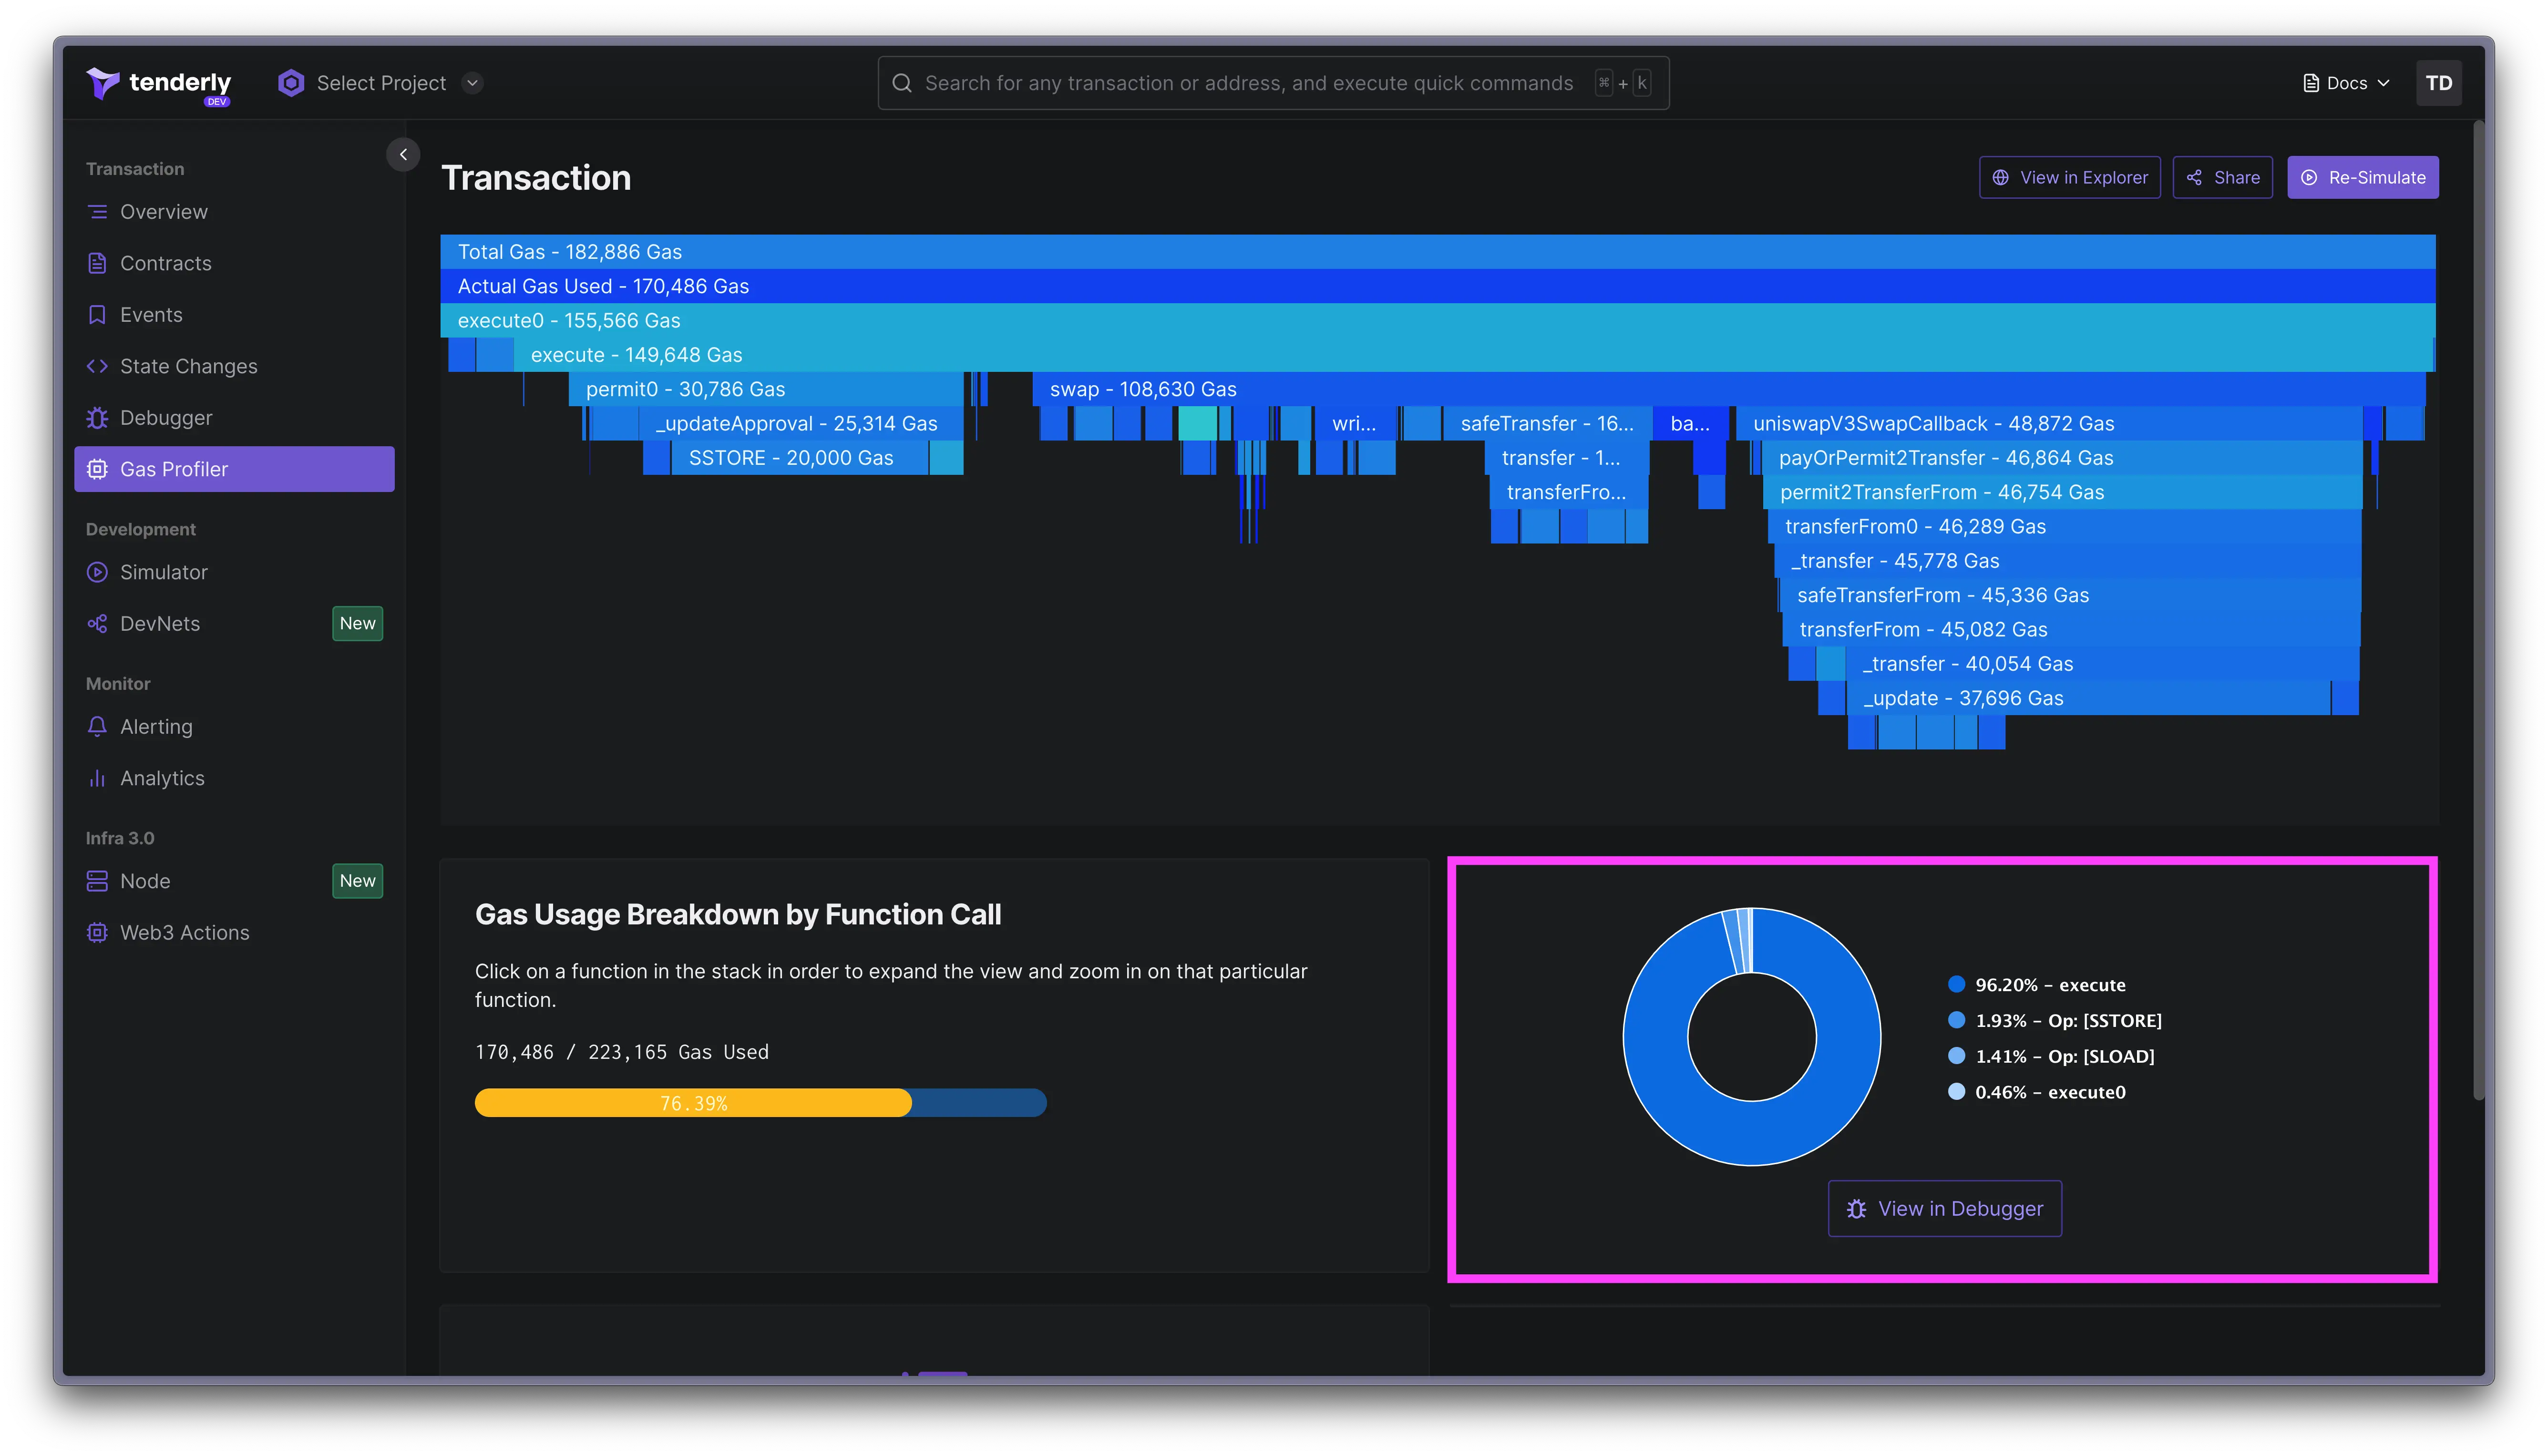Click the New badge beside Node
Viewport: 2548px width, 1456px height.
[x=357, y=881]
